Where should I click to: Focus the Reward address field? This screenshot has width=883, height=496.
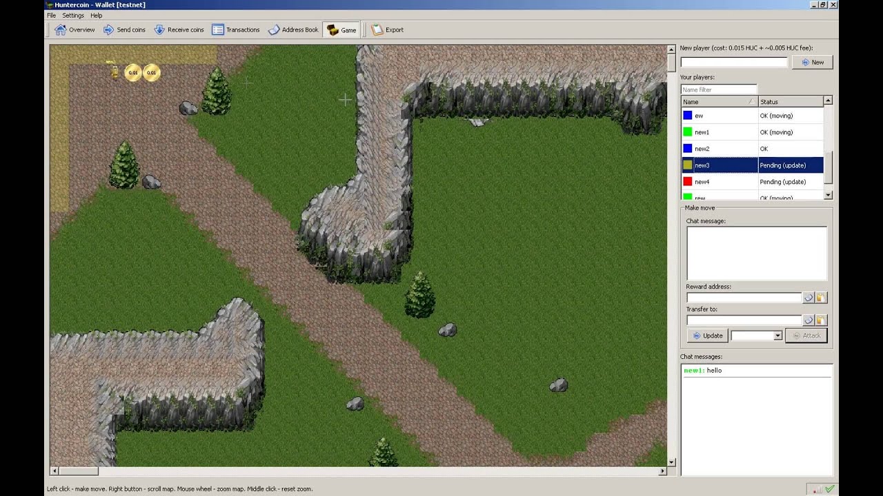pos(744,298)
